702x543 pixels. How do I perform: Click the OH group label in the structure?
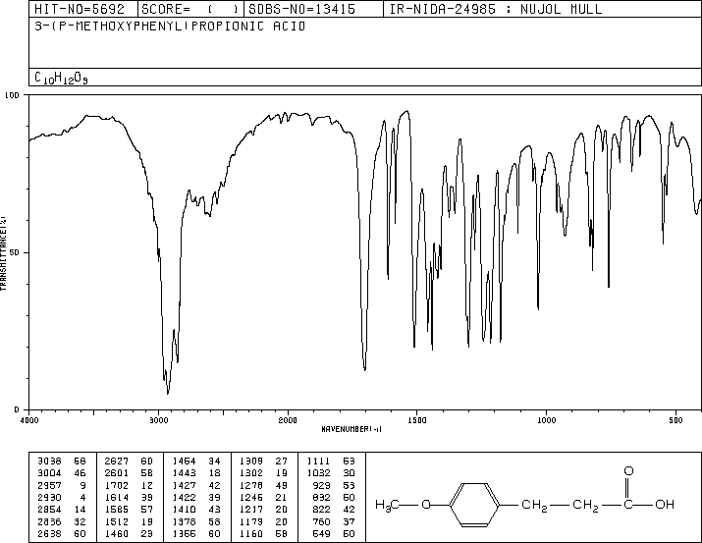click(665, 505)
